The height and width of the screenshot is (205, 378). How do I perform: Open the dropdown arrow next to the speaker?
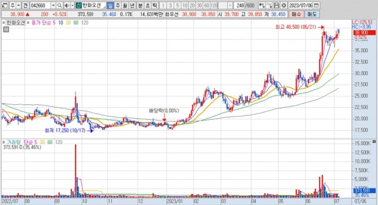click(72, 5)
